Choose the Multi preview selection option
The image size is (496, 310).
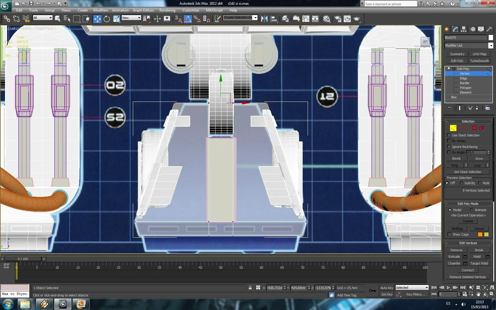coord(479,183)
